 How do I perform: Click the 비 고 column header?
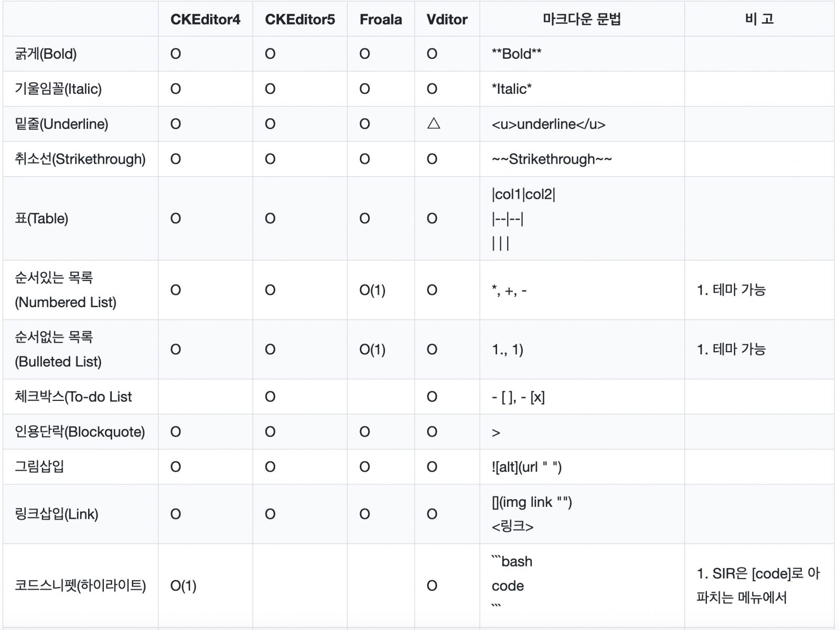pos(759,19)
